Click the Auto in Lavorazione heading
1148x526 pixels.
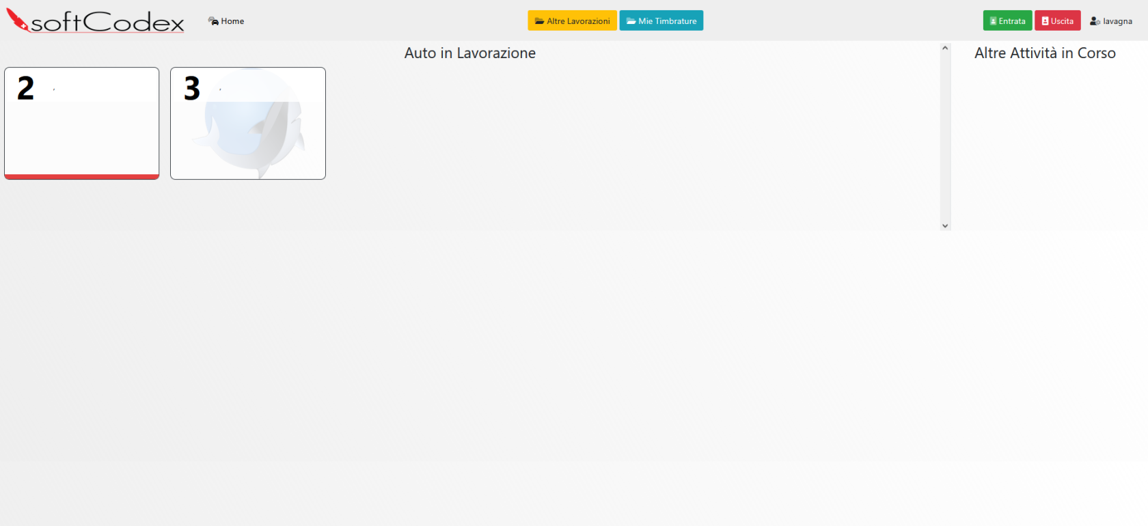(469, 53)
